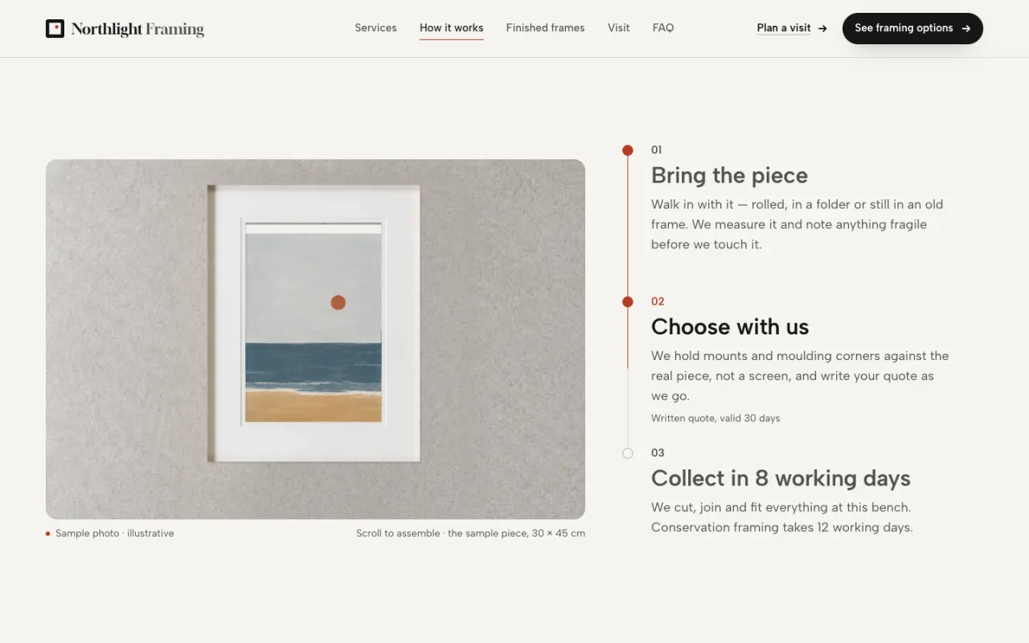Click the red-orange sun in the artwork
This screenshot has width=1029, height=643.
tap(338, 303)
